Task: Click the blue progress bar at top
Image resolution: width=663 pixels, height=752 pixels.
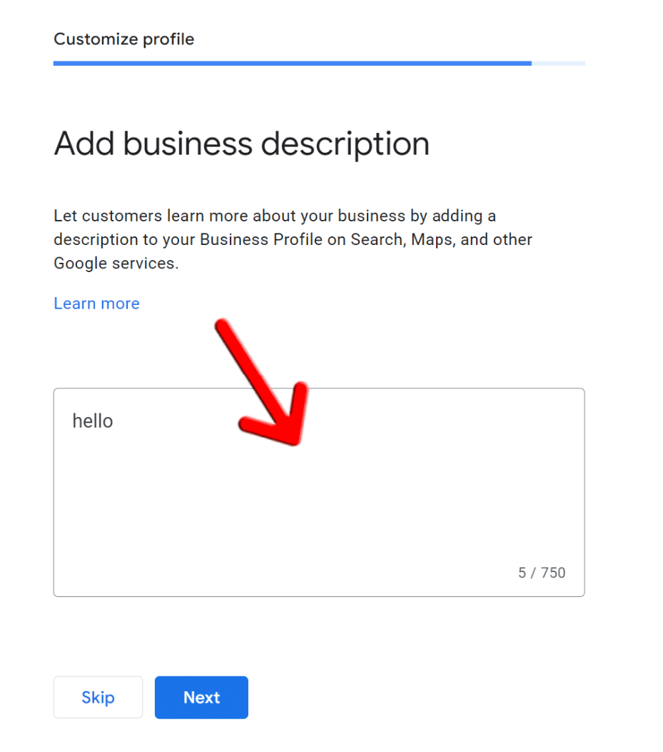Action: (285, 64)
